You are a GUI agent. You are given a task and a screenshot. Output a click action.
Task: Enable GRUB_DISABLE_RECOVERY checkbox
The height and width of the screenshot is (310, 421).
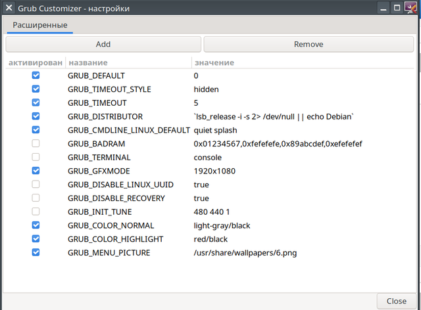click(x=36, y=198)
